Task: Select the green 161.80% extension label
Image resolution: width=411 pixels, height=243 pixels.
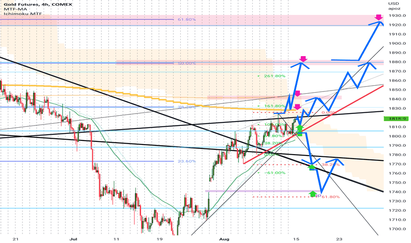Action: [274, 106]
